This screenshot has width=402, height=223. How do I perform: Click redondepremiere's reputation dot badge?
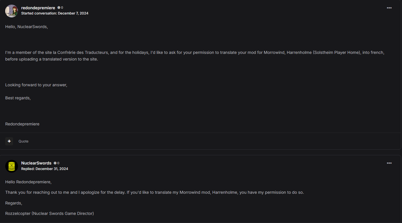coord(60,8)
